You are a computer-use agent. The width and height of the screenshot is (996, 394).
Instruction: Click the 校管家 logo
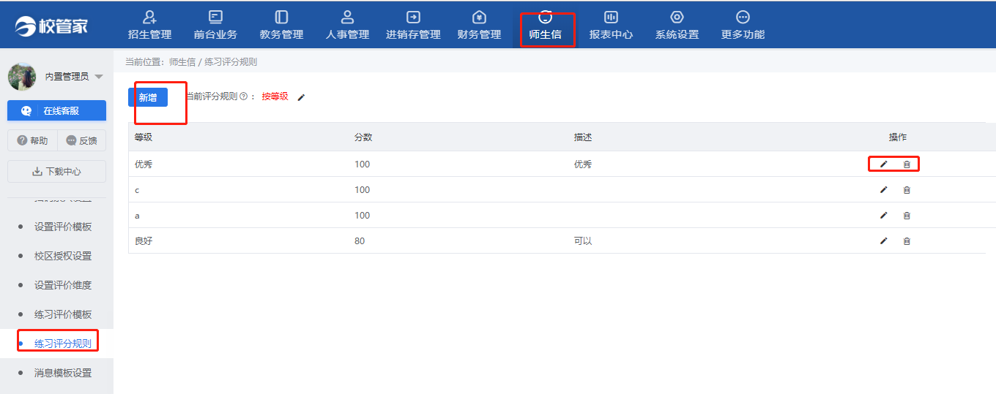(52, 26)
